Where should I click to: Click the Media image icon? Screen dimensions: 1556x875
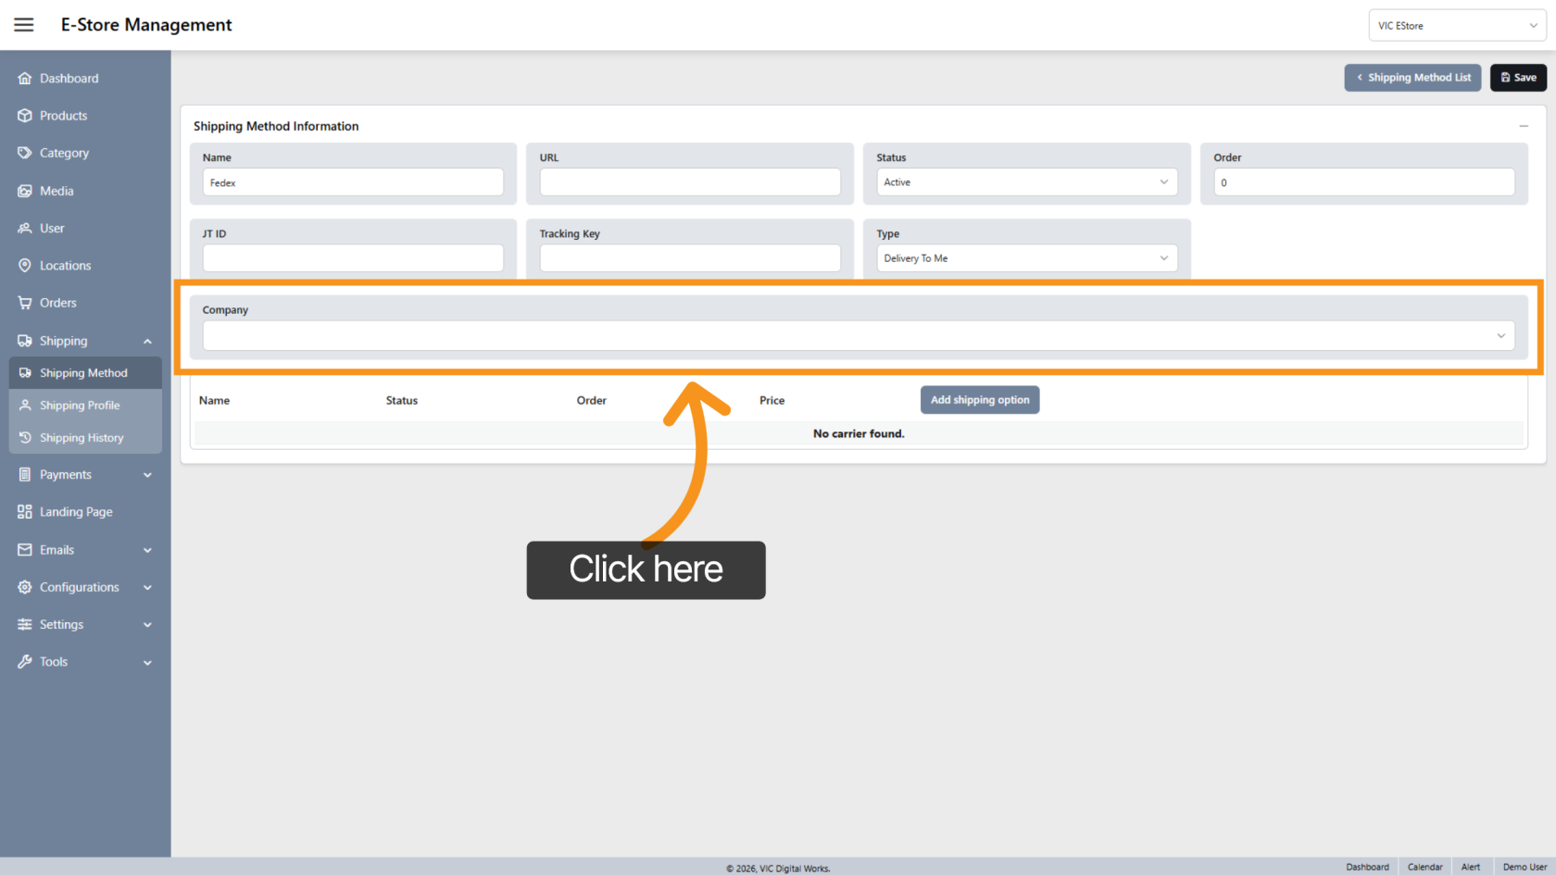pyautogui.click(x=25, y=191)
